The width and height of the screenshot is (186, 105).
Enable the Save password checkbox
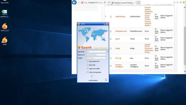click(x=87, y=61)
